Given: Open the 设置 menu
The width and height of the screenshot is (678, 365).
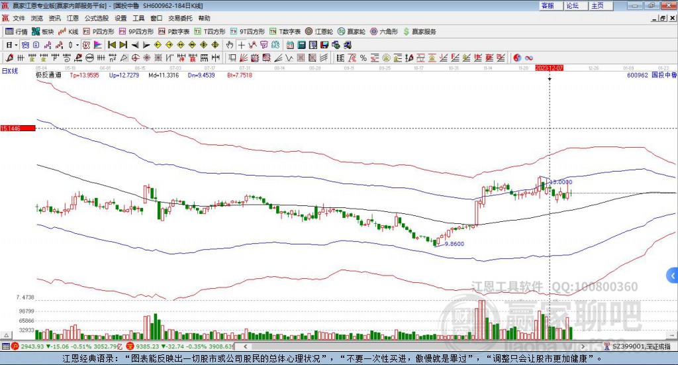Looking at the screenshot, I should (121, 18).
